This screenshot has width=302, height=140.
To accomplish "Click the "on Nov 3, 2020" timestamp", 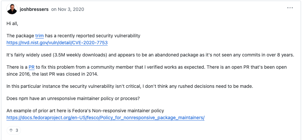I will pyautogui.click(x=67, y=9).
